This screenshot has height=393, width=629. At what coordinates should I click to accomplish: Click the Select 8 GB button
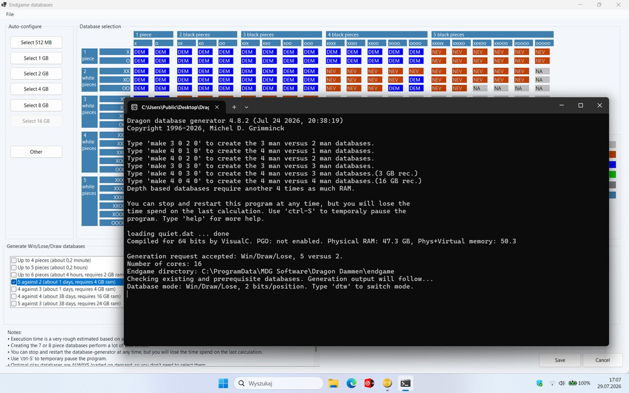click(36, 105)
